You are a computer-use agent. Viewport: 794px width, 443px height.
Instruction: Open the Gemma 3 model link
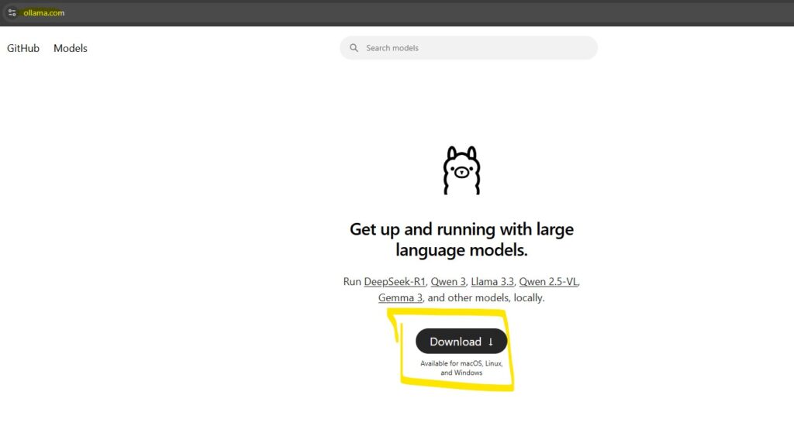(400, 298)
